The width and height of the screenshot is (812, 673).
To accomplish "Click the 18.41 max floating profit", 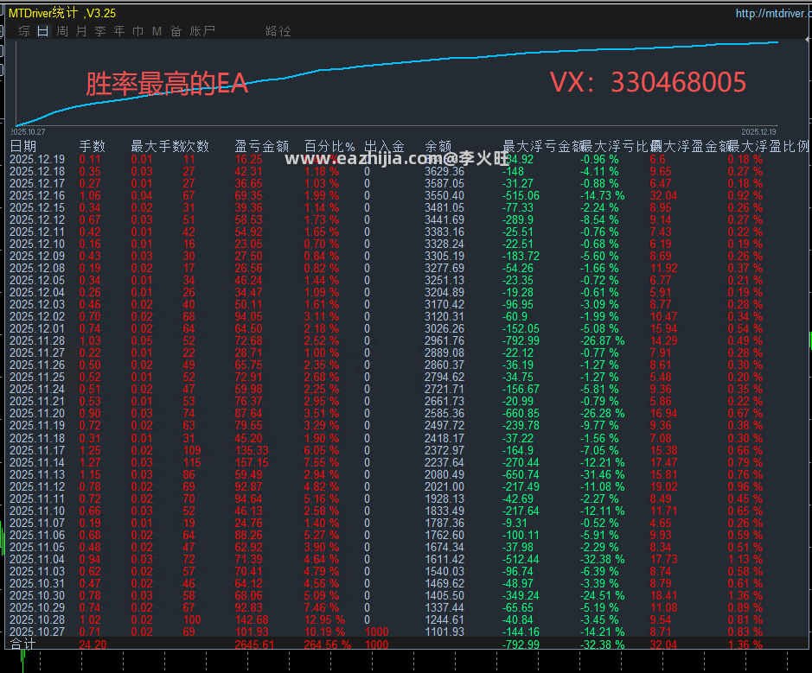I will point(663,596).
